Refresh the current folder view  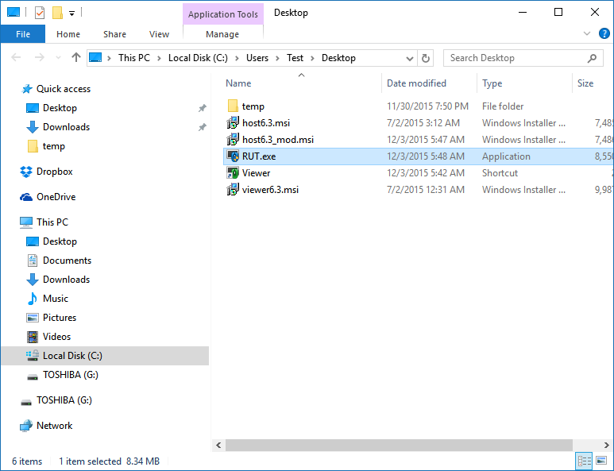click(x=426, y=58)
